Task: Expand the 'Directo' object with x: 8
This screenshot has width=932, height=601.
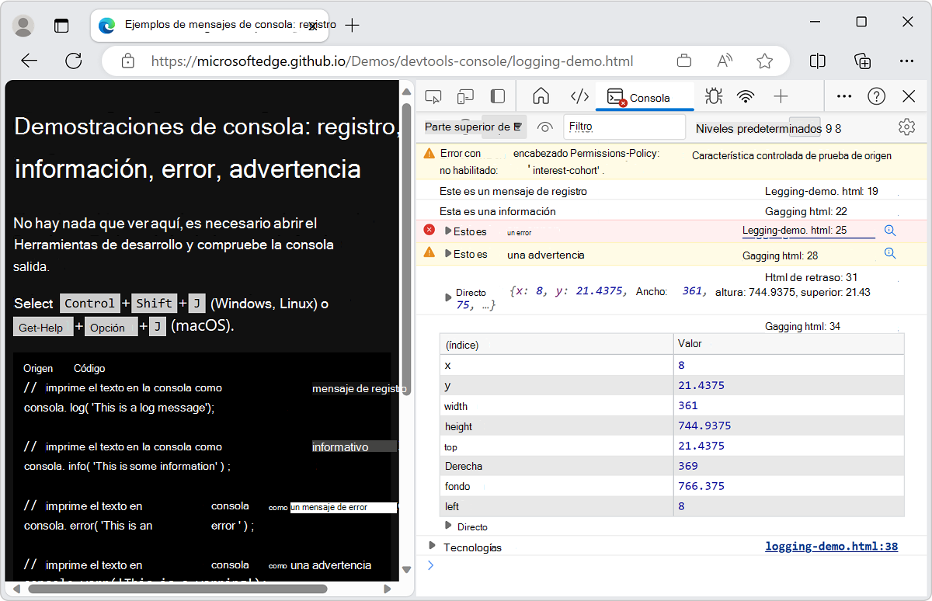Action: [448, 297]
